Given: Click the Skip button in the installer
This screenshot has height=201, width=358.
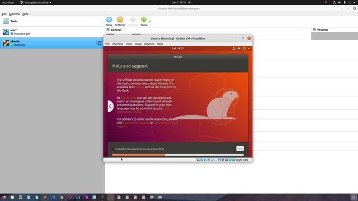Looking at the screenshot, I should (240, 149).
